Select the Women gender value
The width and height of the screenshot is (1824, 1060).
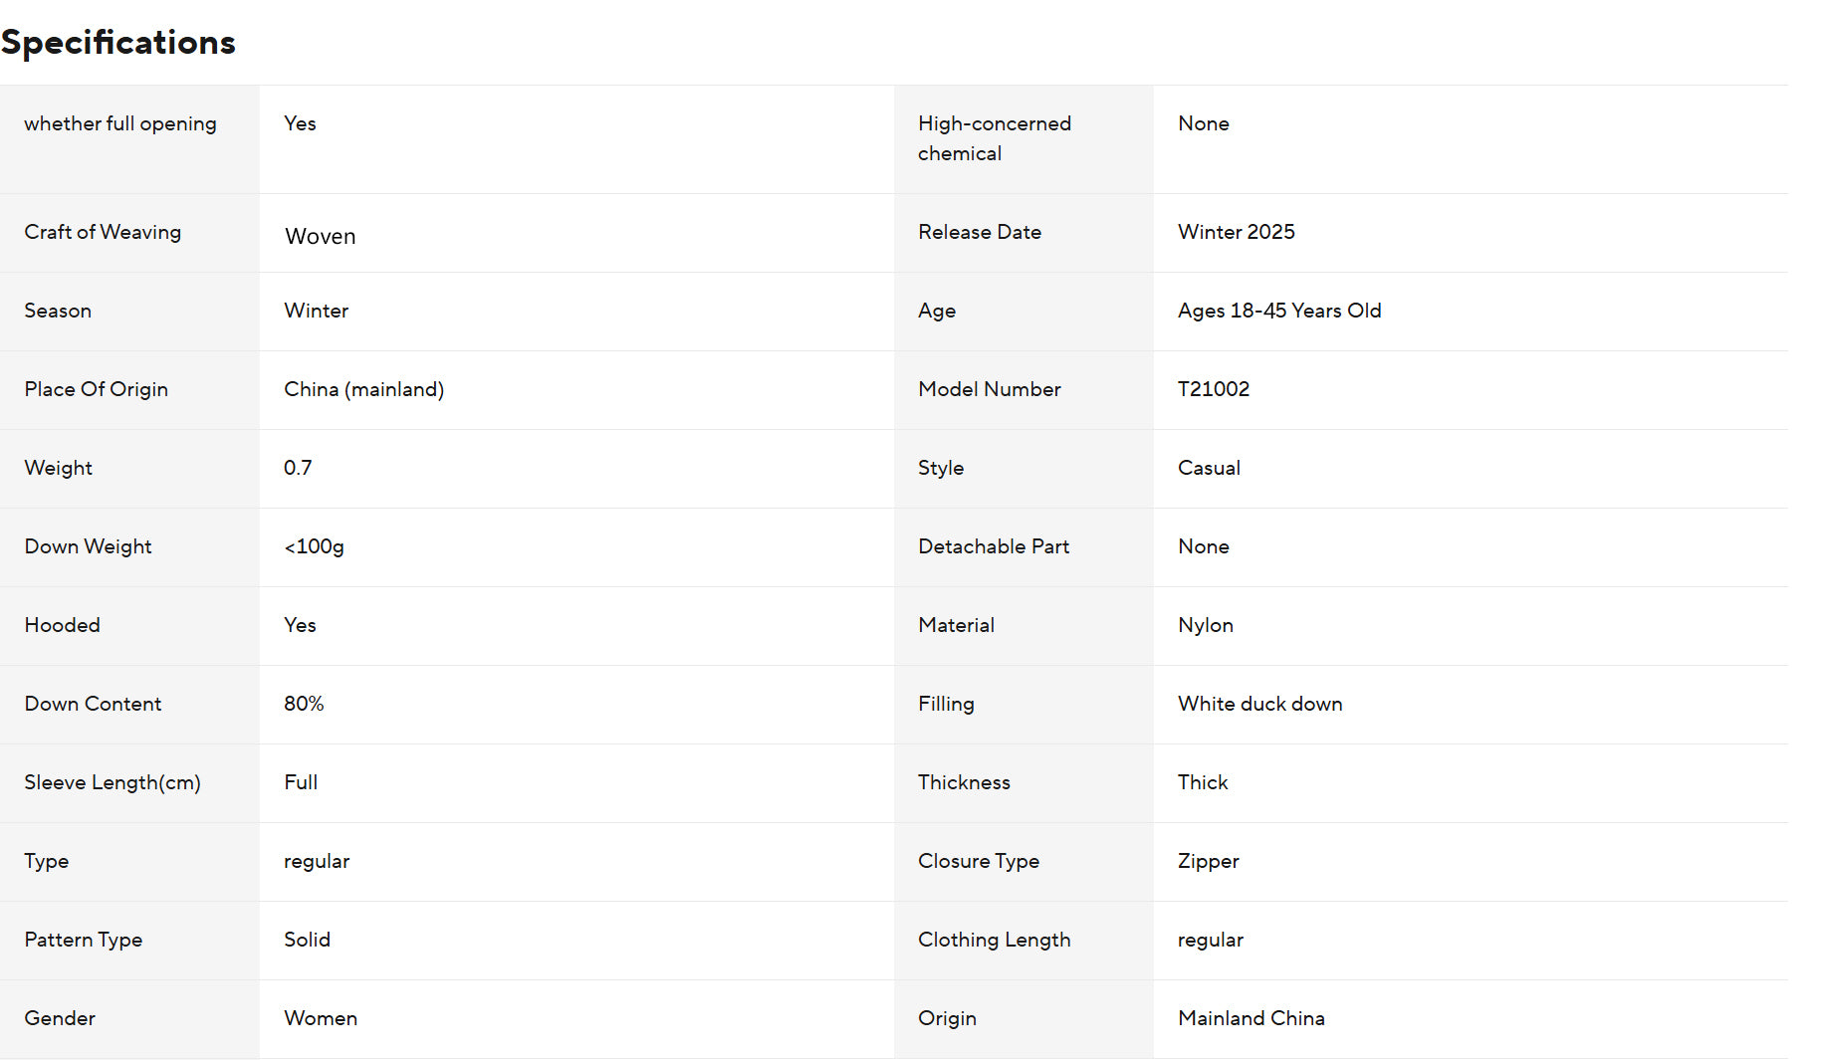pos(321,1018)
